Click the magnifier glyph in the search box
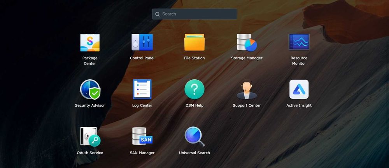Image resolution: width=389 pixels, height=168 pixels. tap(157, 14)
